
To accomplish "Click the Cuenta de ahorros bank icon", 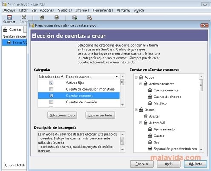I will pos(150,97).
